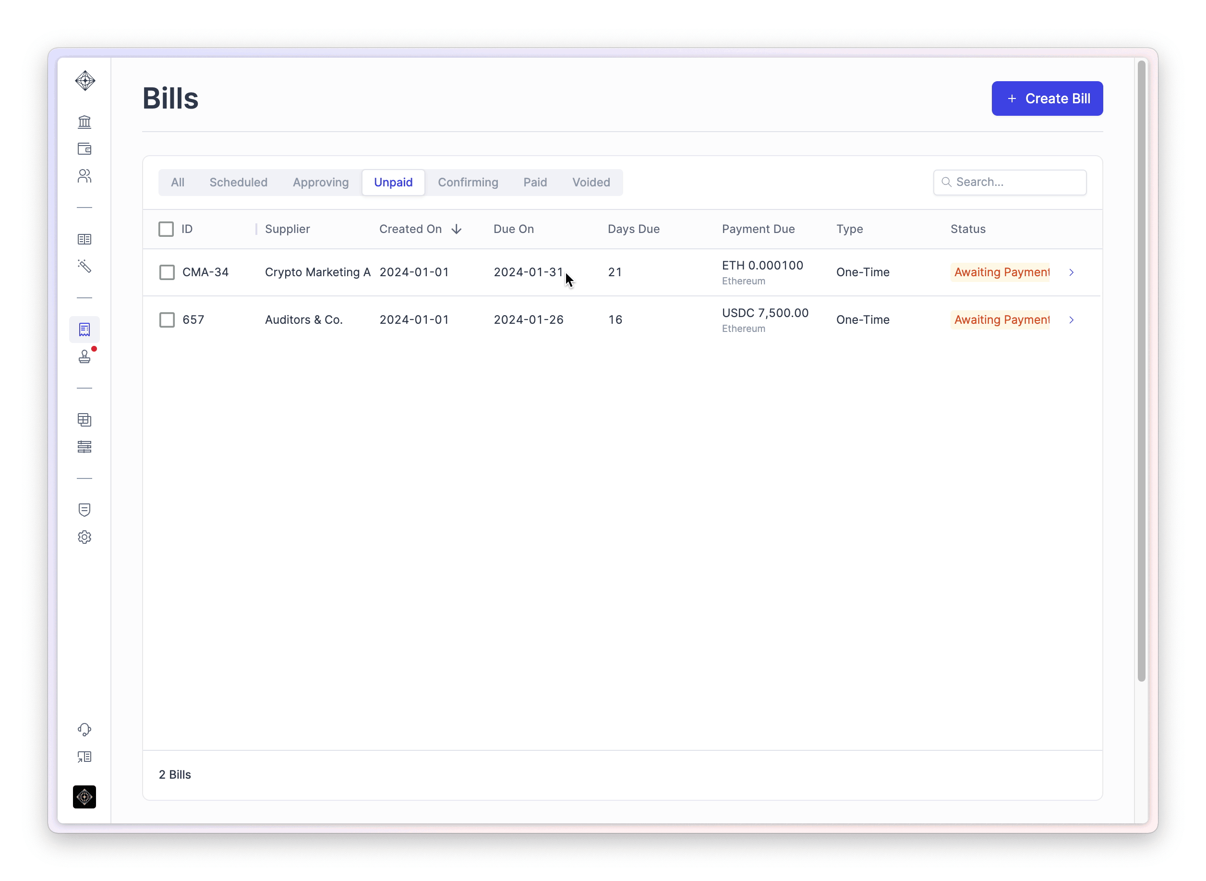
Task: Click the approval stamp icon with red dot
Action: tap(84, 356)
